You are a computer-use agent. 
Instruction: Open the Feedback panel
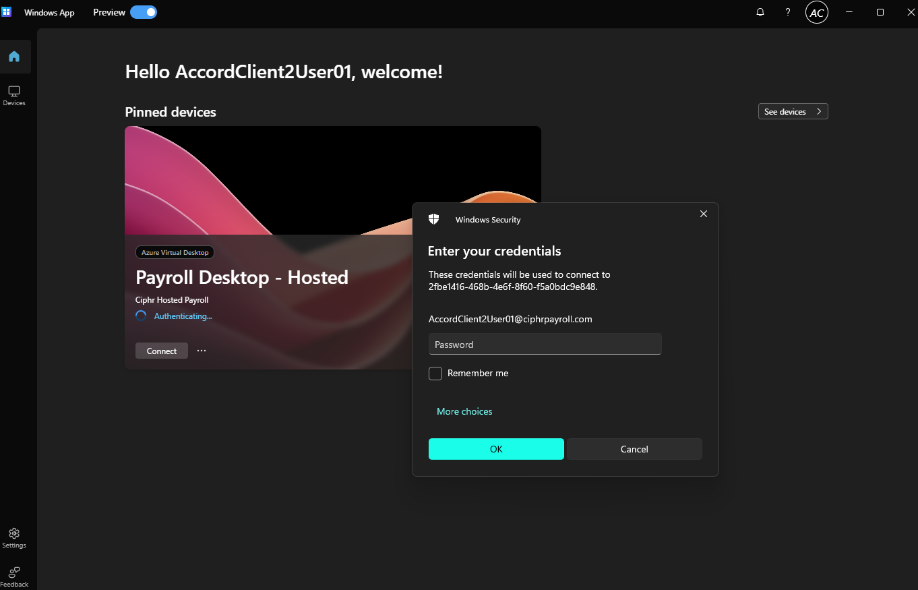14,577
